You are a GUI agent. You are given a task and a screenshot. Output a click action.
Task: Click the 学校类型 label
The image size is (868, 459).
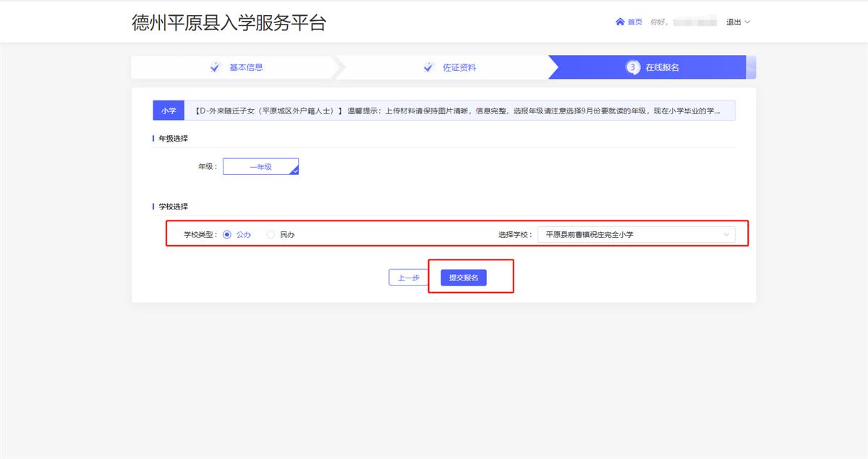[200, 234]
